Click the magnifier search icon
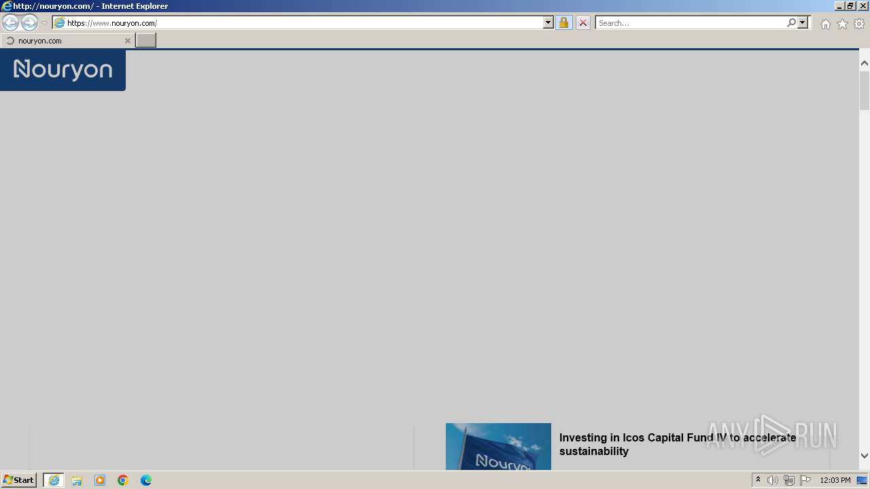The width and height of the screenshot is (870, 489). point(791,23)
